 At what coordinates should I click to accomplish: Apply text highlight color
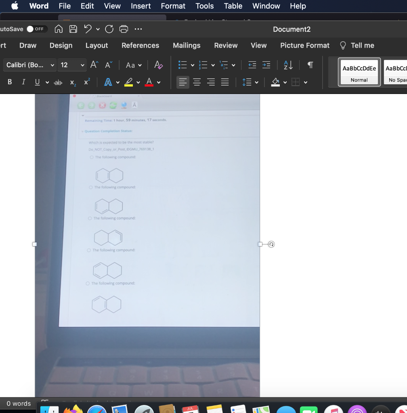click(x=128, y=82)
